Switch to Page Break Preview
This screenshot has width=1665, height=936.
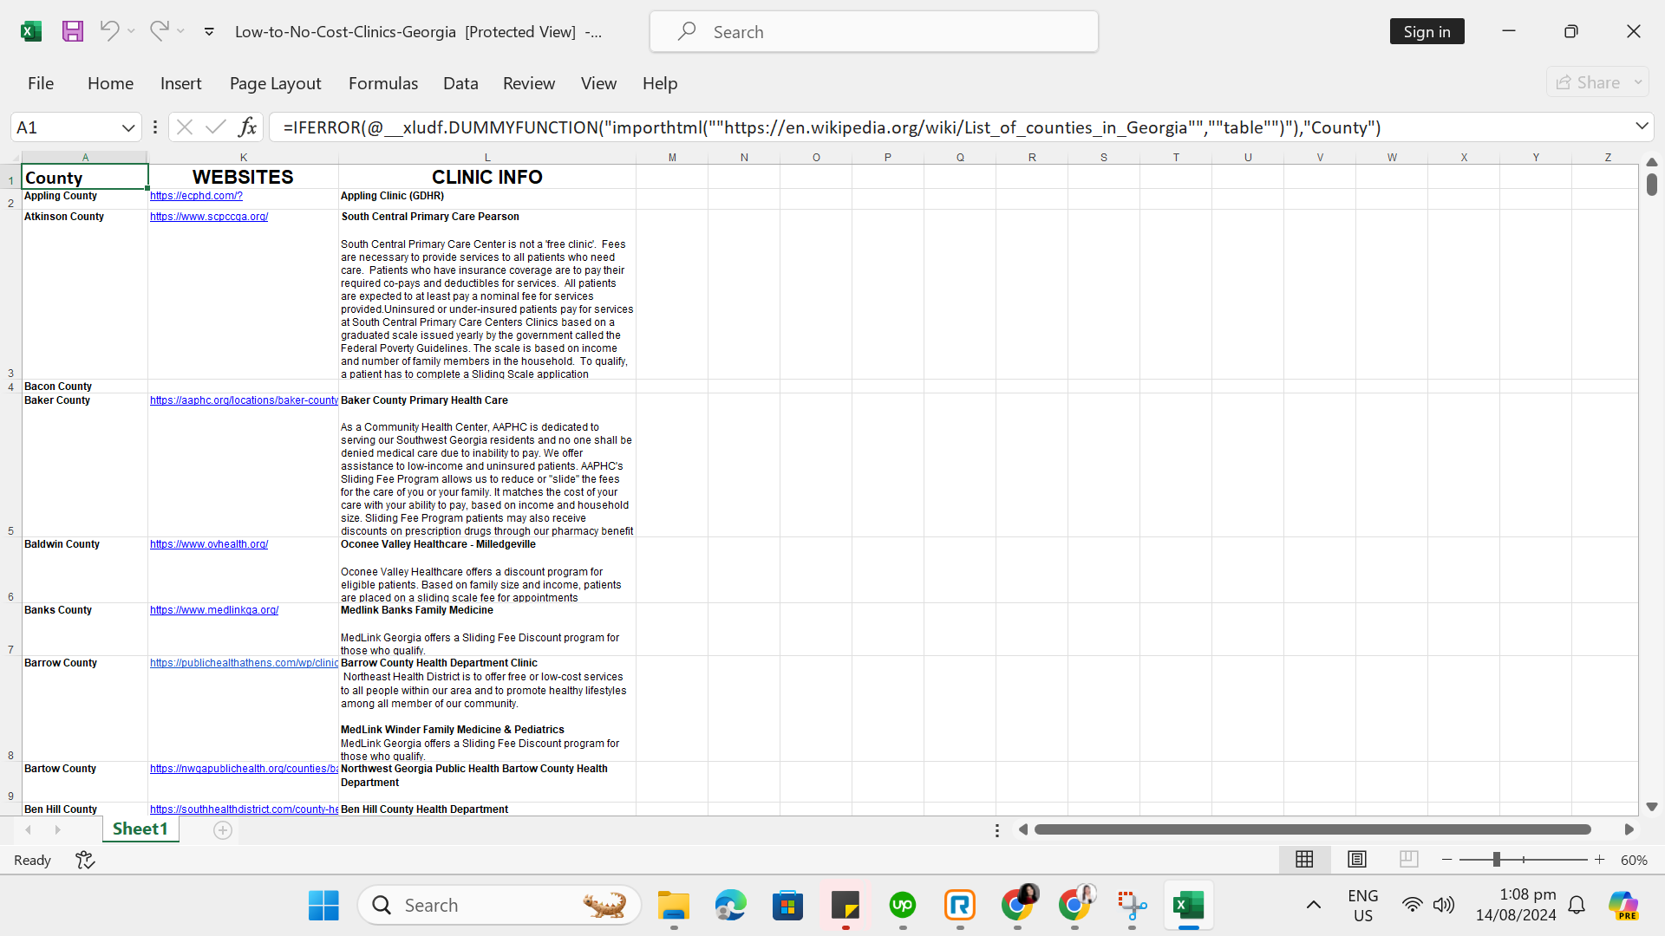click(1409, 860)
